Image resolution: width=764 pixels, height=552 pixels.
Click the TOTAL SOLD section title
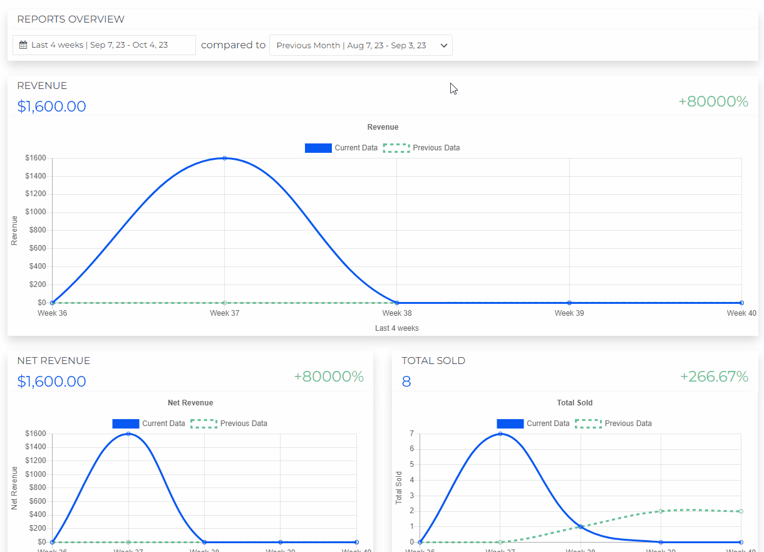pos(433,360)
